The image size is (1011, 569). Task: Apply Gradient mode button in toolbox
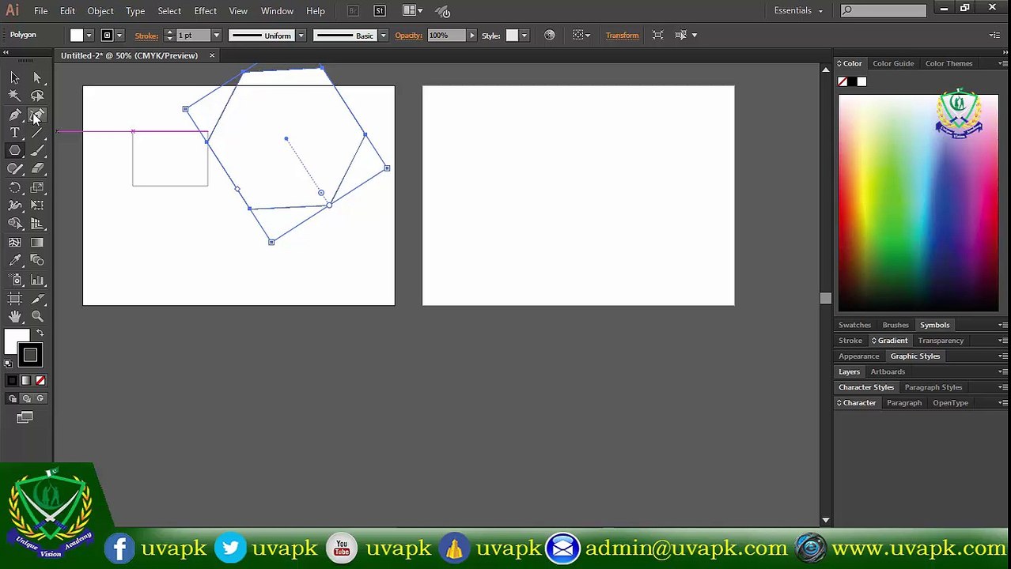click(x=26, y=381)
